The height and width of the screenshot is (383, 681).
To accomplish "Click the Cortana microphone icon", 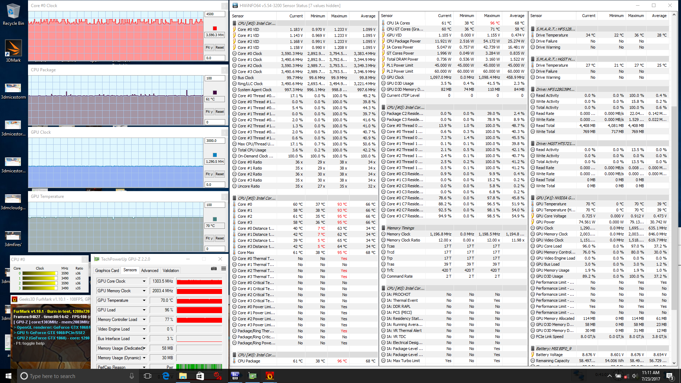I will pos(132,376).
